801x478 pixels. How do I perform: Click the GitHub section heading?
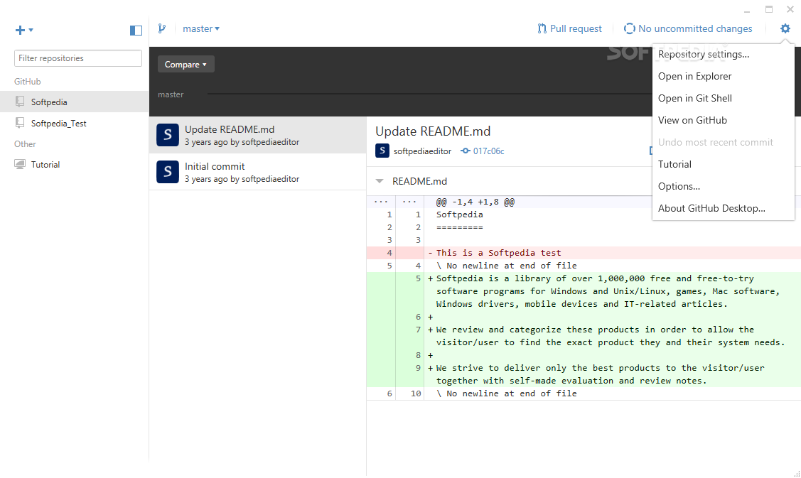(28, 82)
